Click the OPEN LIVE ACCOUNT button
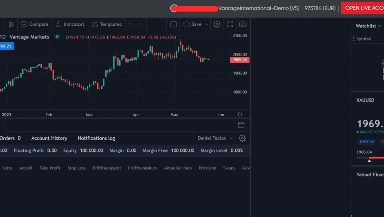 362,8
